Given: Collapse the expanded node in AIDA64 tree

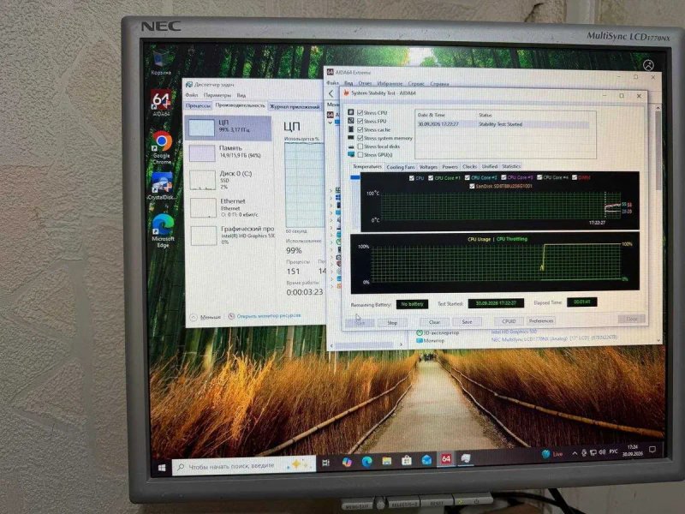Looking at the screenshot, I should 331,123.
